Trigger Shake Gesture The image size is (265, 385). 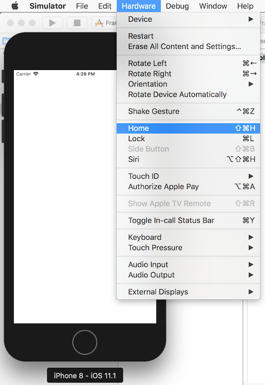pos(188,111)
